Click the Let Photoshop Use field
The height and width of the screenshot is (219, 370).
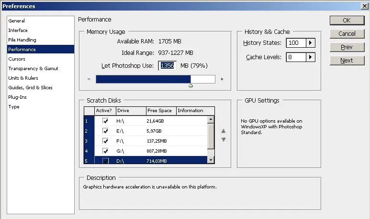(167, 66)
